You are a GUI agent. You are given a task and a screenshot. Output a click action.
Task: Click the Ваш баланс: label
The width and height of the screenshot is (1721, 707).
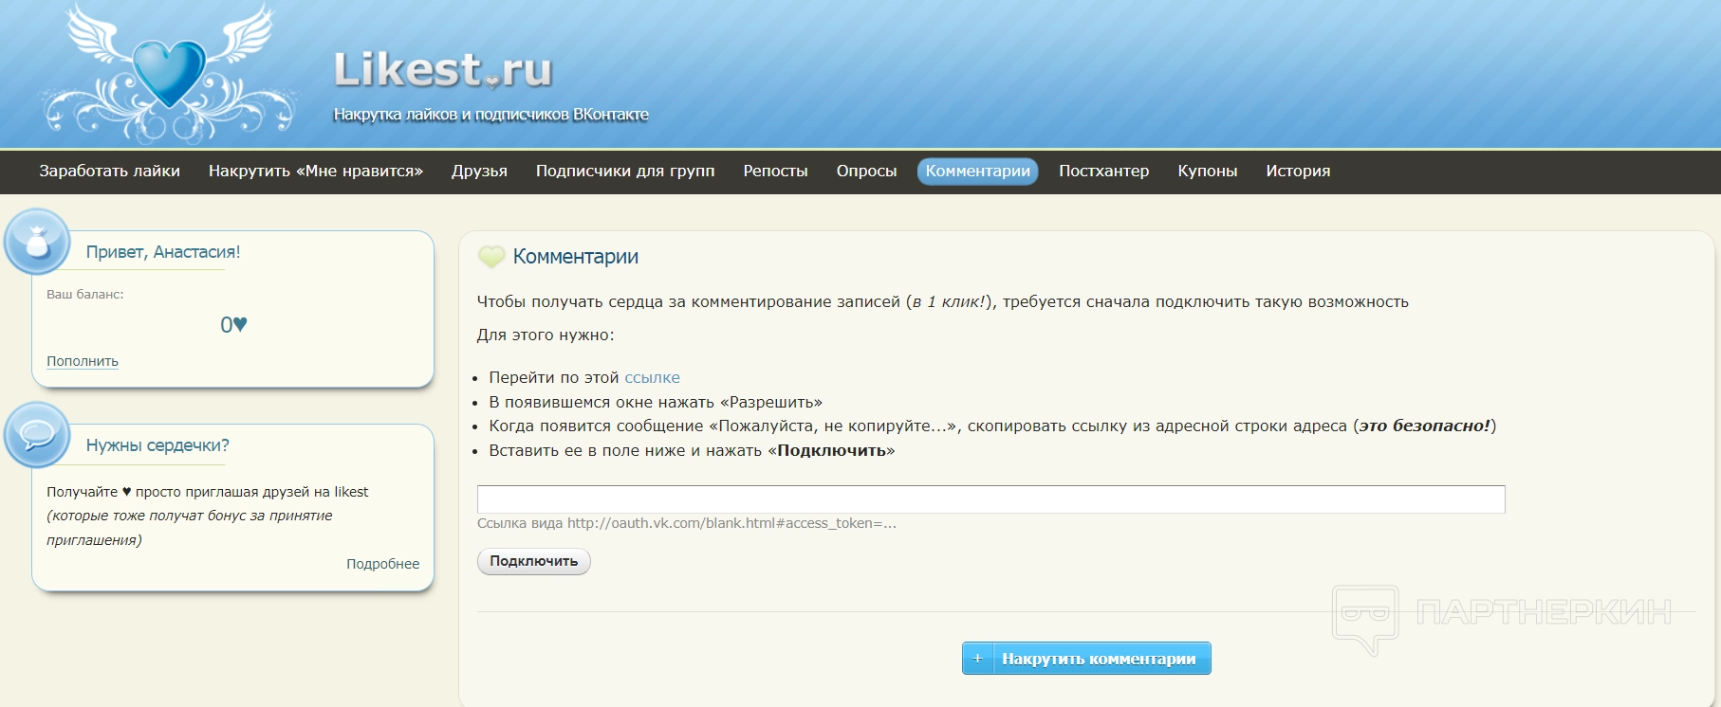pos(85,295)
